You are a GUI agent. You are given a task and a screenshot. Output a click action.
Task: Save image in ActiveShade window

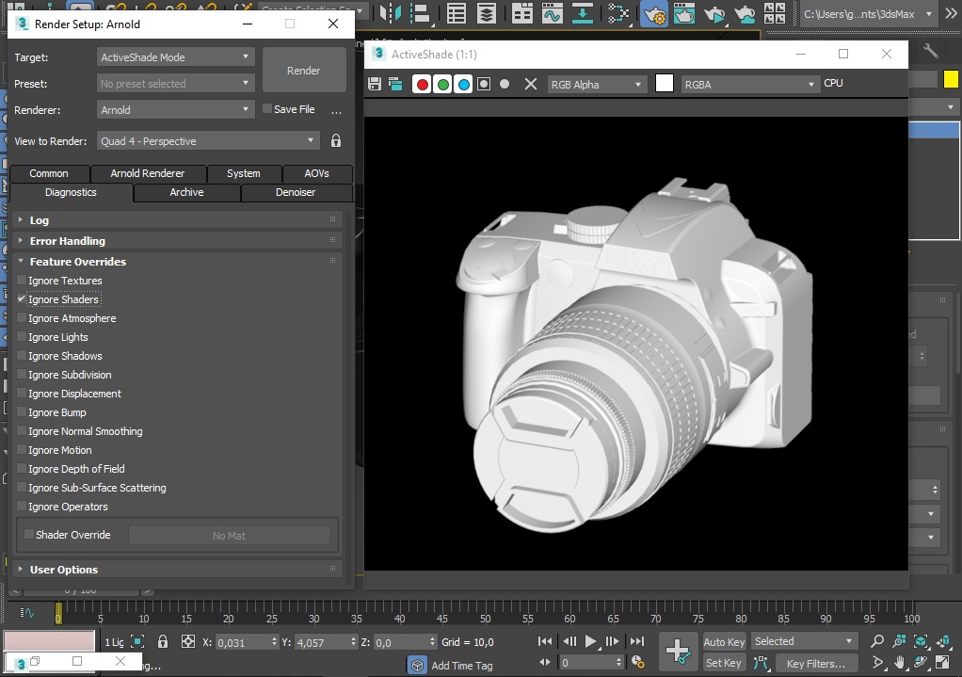tap(375, 84)
